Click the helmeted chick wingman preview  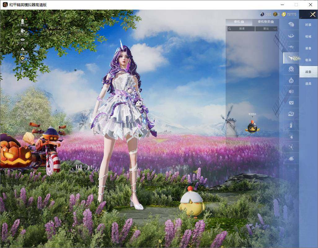[252, 127]
